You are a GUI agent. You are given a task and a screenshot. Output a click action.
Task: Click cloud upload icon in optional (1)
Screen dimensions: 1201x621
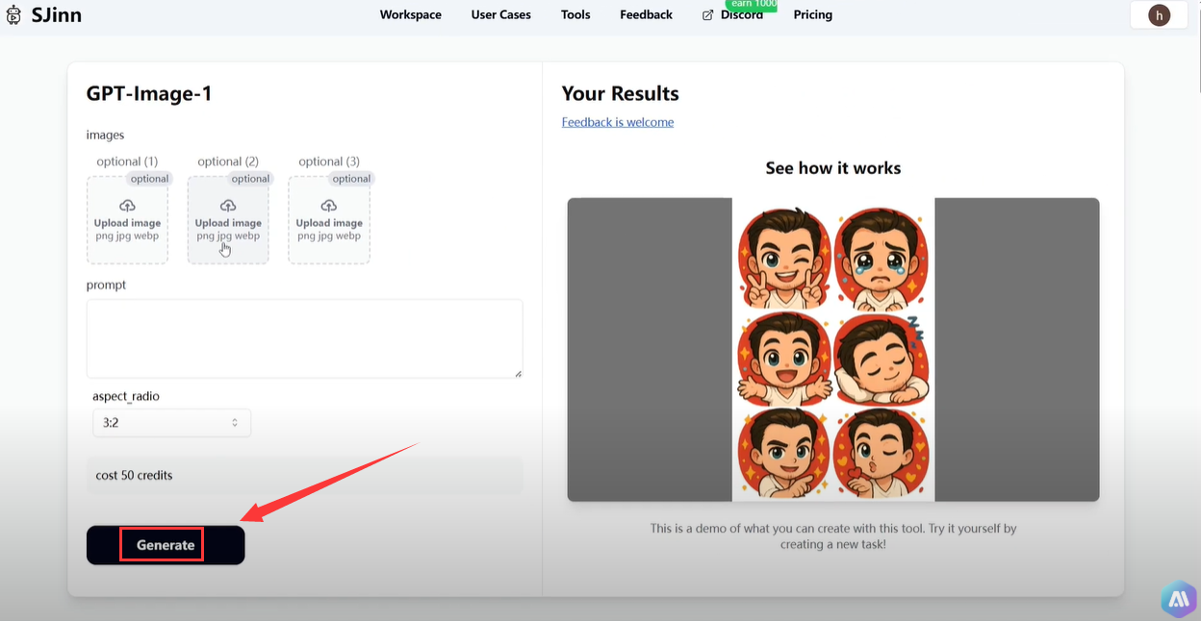click(127, 206)
